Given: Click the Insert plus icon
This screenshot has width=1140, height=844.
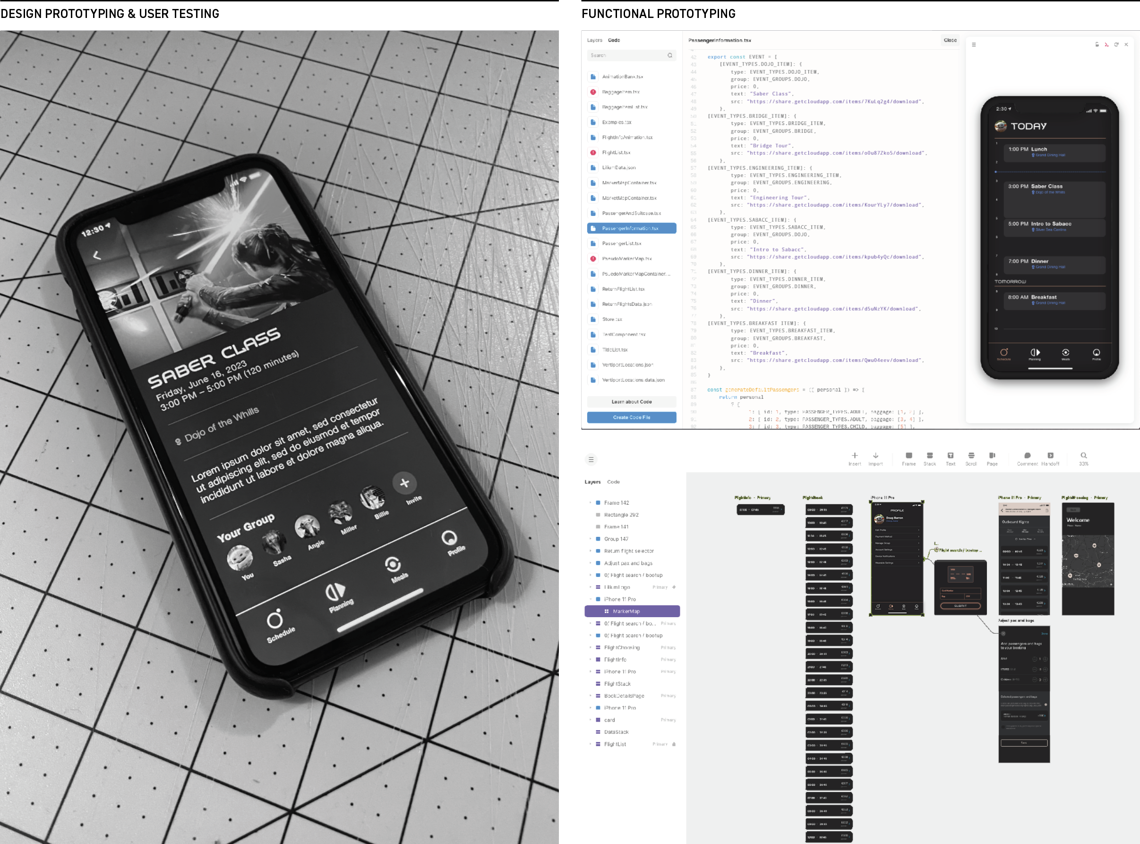Looking at the screenshot, I should point(855,455).
